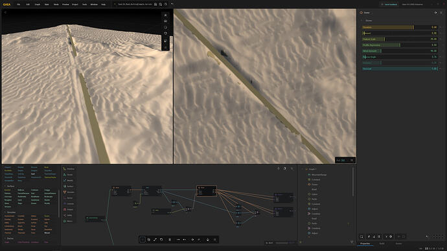The height and width of the screenshot is (251, 447).
Task: Switch to the Build tab
Action: [382, 244]
